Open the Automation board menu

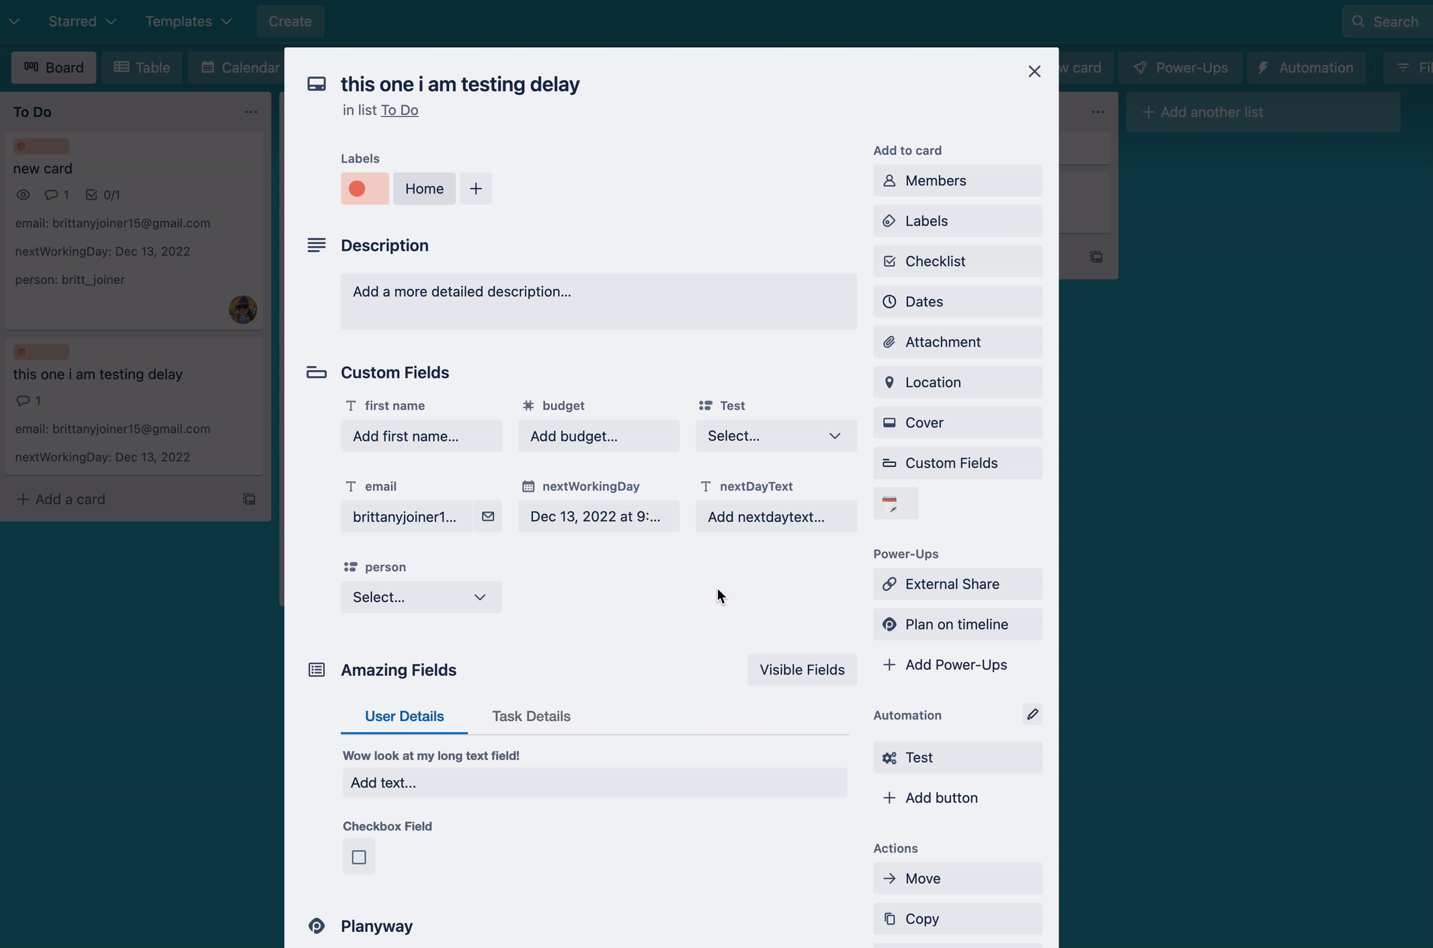pos(1305,68)
